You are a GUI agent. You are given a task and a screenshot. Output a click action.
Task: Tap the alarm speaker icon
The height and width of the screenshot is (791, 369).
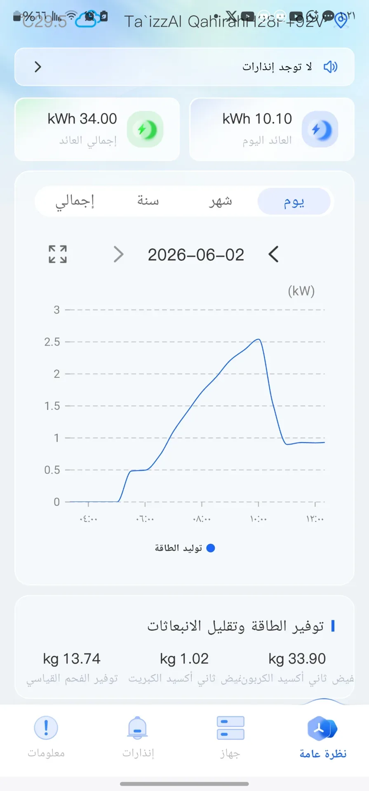[330, 67]
